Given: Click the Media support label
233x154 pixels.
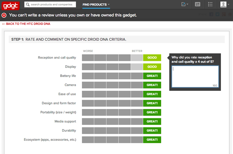Looking at the screenshot, I should click(x=65, y=121).
